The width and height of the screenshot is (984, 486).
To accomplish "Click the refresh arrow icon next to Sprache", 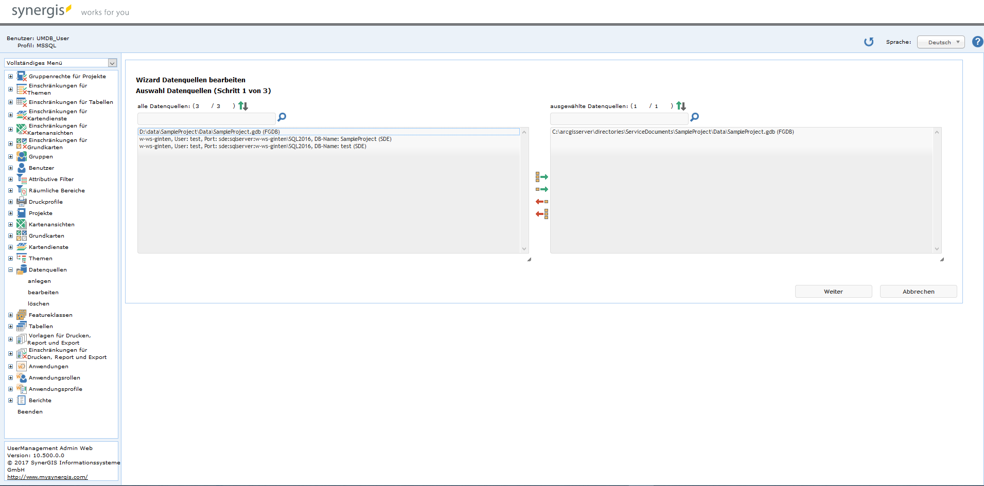I will pos(869,42).
